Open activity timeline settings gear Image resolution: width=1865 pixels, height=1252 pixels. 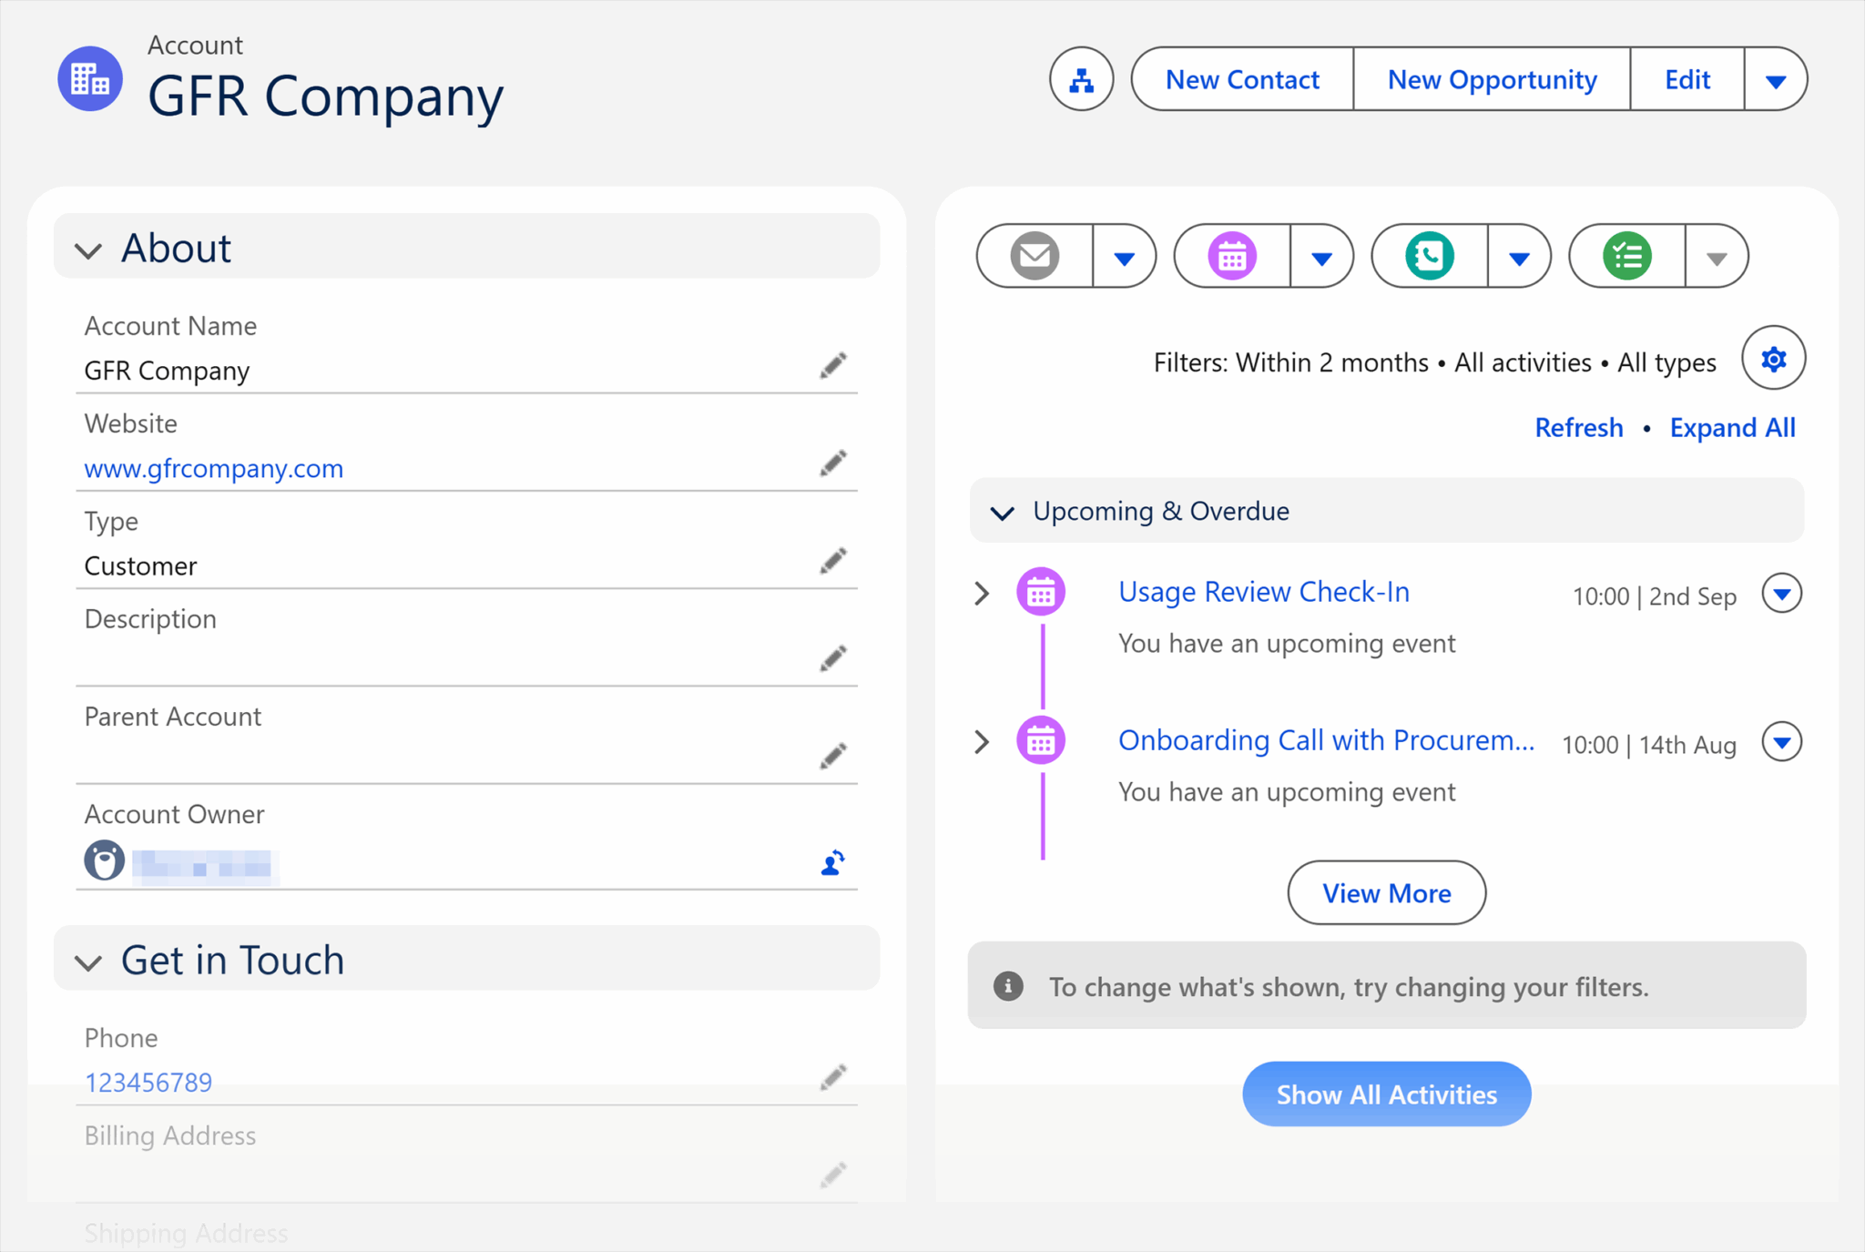1772,359
